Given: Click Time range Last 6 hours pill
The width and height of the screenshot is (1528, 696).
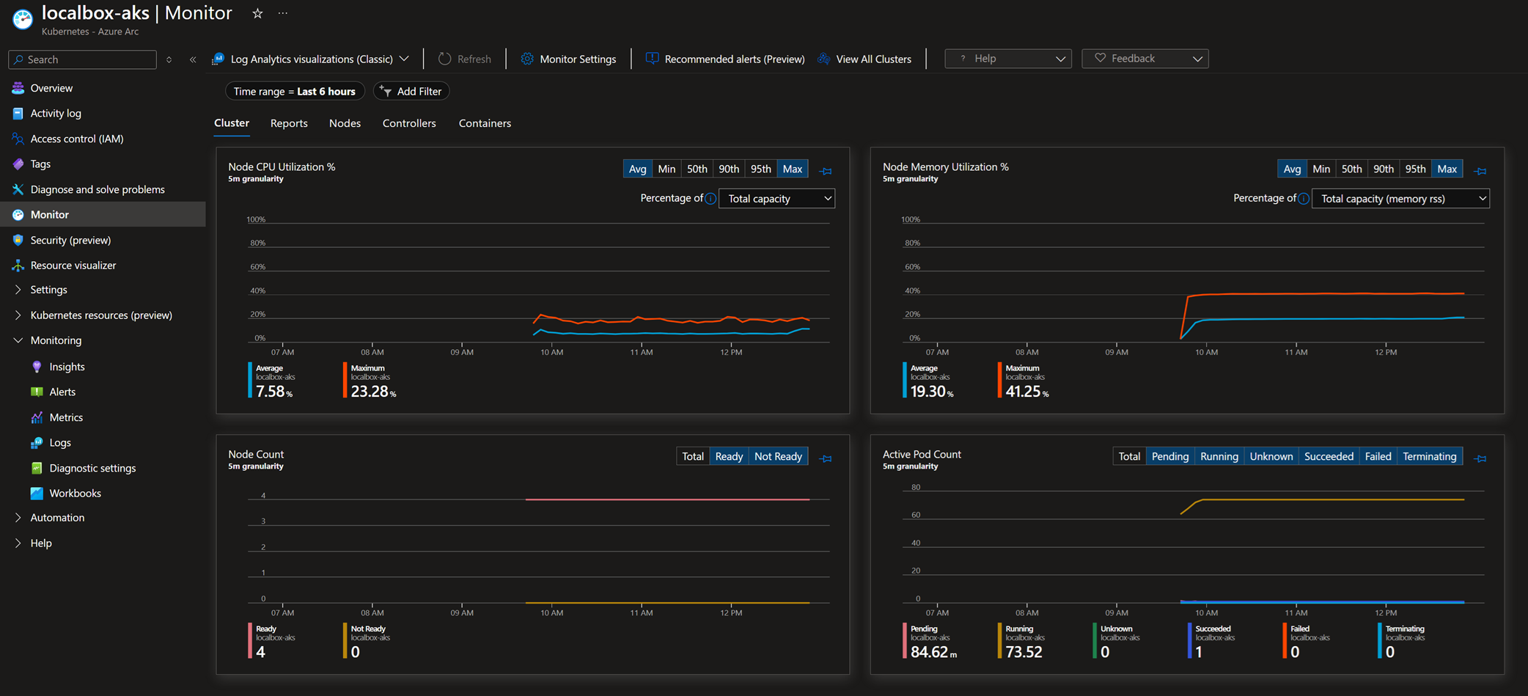Looking at the screenshot, I should pos(295,91).
